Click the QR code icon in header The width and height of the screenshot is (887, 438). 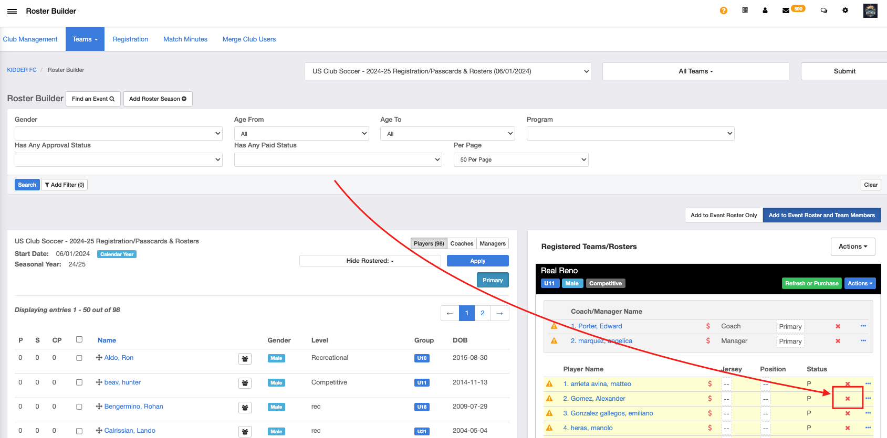pos(745,10)
